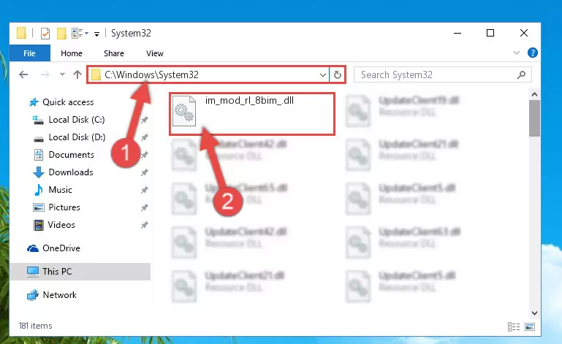This screenshot has height=344, width=562.
Task: Switch to Large icons view in status bar
Action: [x=530, y=326]
